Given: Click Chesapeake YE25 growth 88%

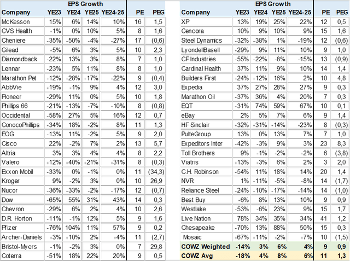Looking at the screenshot, I should 278,228.
